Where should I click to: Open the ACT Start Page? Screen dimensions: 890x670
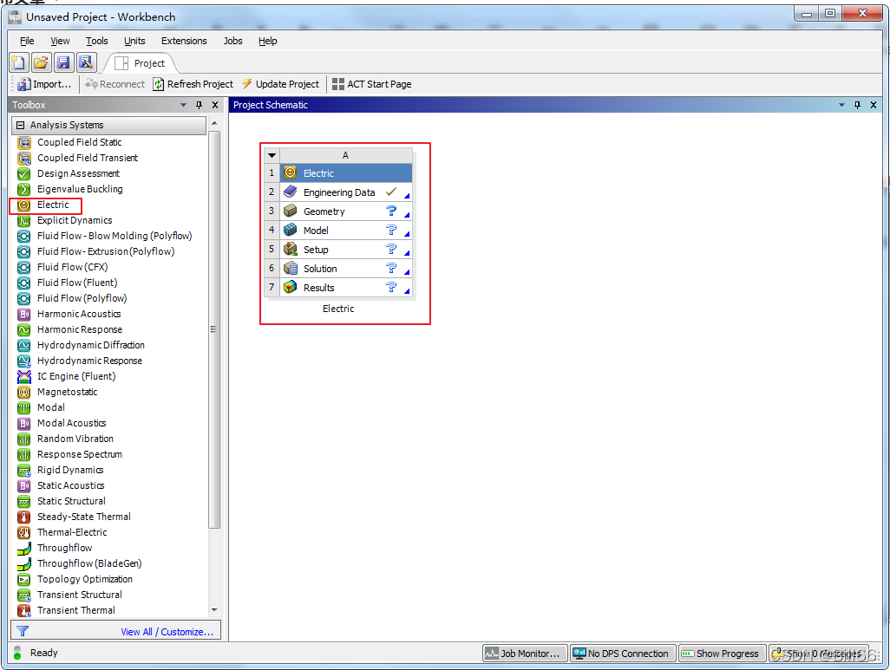(x=372, y=84)
